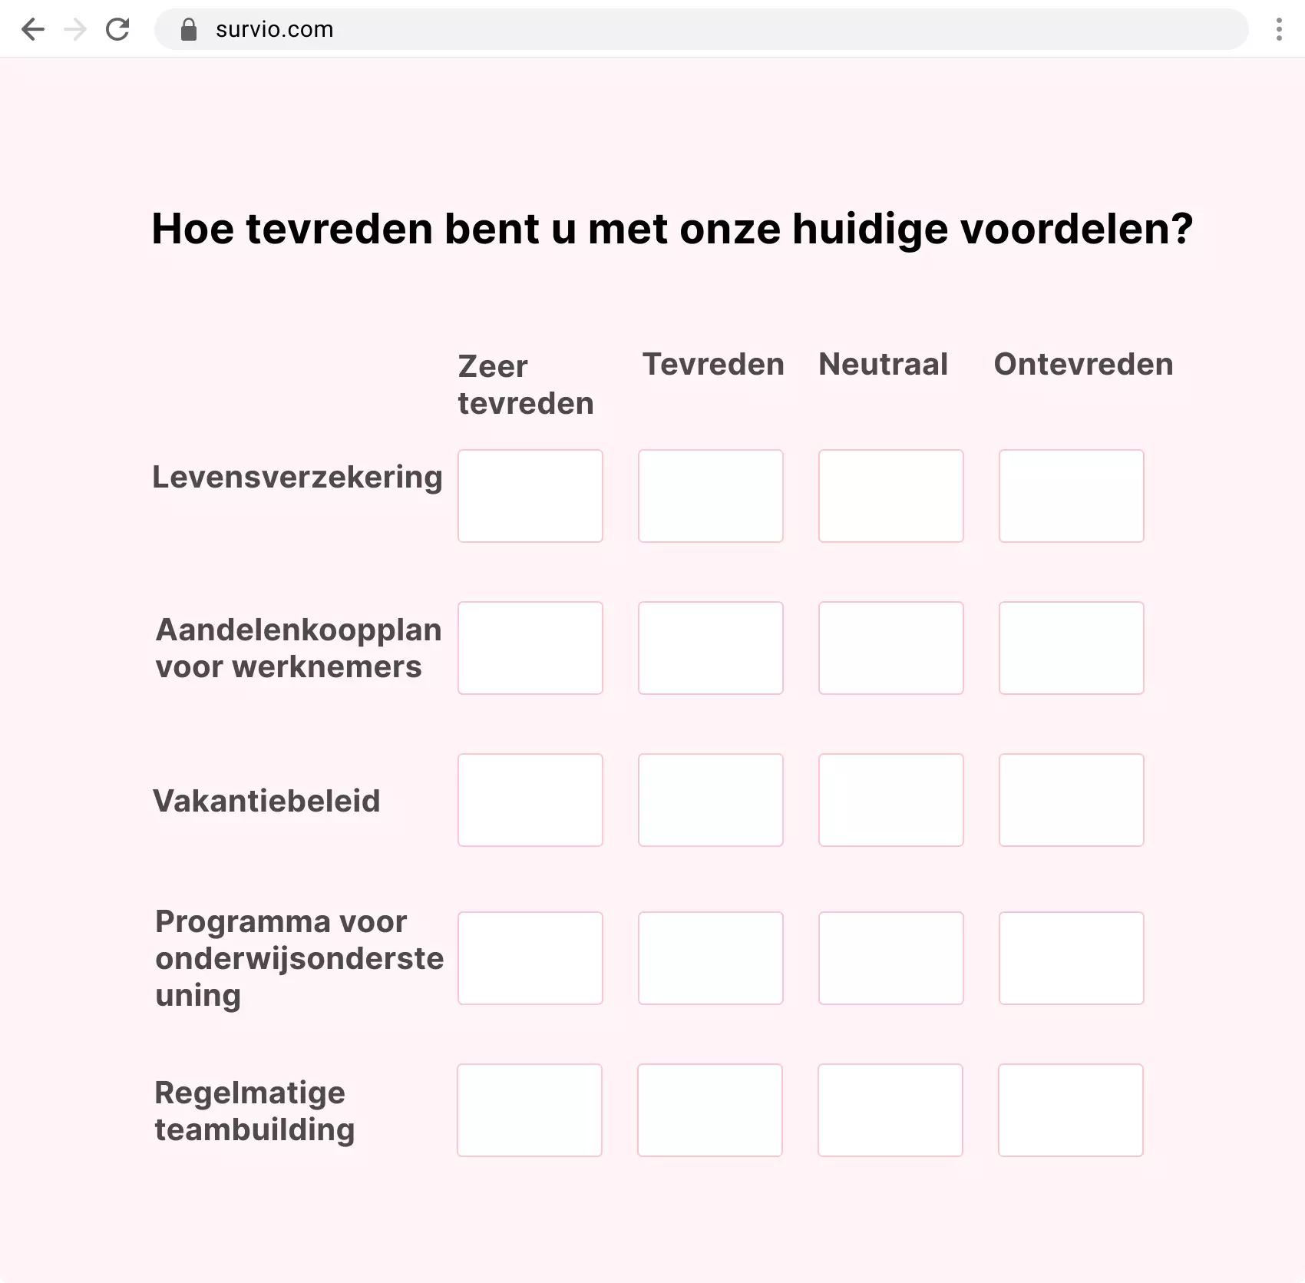Click the browser back arrow
This screenshot has width=1305, height=1283.
(33, 29)
